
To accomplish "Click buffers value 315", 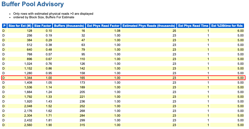I will coord(82,125).
